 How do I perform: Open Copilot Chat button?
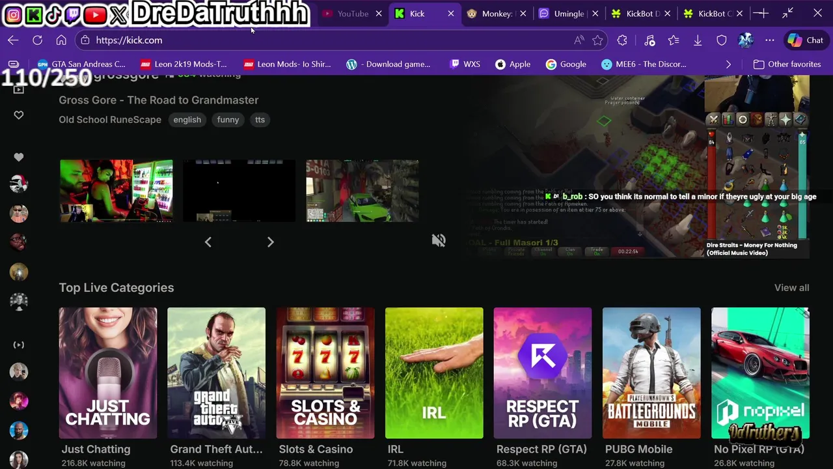click(806, 40)
